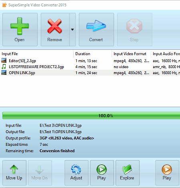This screenshot has width=180, height=188.
Task: Click the duration 1 min, 13 sec
Action: 86,61
